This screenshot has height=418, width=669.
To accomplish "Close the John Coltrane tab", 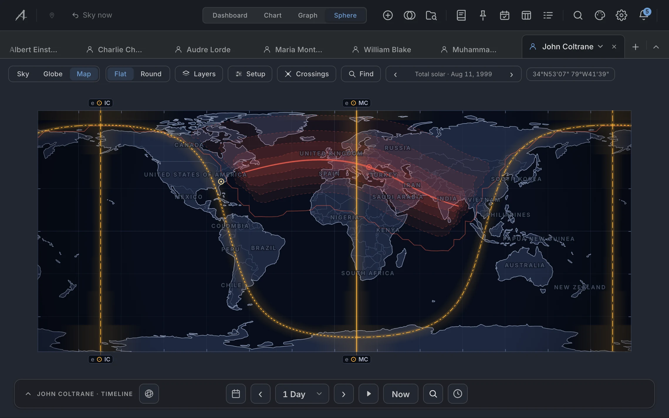I will (x=614, y=47).
